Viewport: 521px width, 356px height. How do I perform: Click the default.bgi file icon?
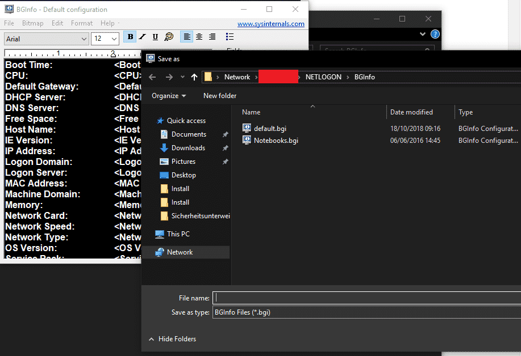tap(247, 128)
